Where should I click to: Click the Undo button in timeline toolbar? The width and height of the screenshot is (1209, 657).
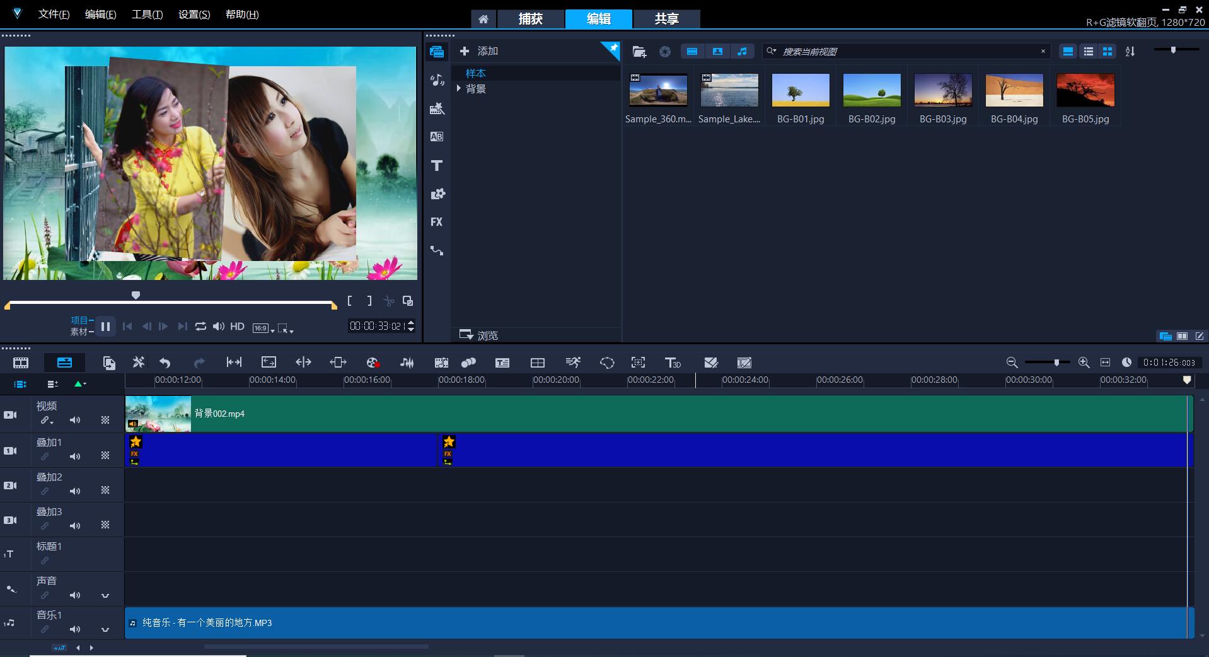pos(165,363)
